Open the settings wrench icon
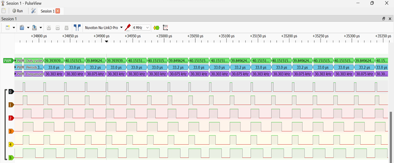The height and width of the screenshot is (163, 394). click(x=33, y=11)
